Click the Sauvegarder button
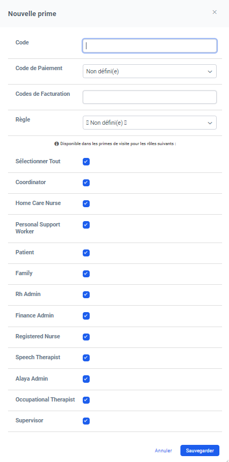Screen dimensions: 229x462 click(x=200, y=451)
